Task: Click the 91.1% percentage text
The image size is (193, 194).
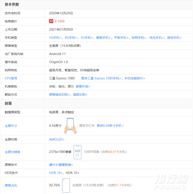Action: [x=119, y=185]
